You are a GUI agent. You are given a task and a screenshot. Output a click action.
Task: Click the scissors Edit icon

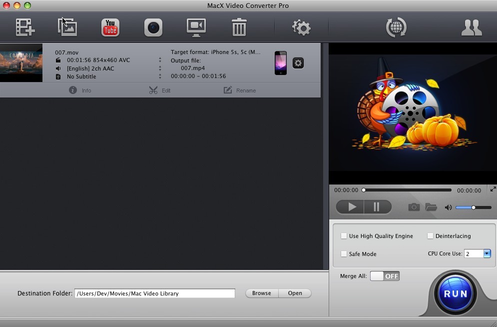[x=153, y=90]
